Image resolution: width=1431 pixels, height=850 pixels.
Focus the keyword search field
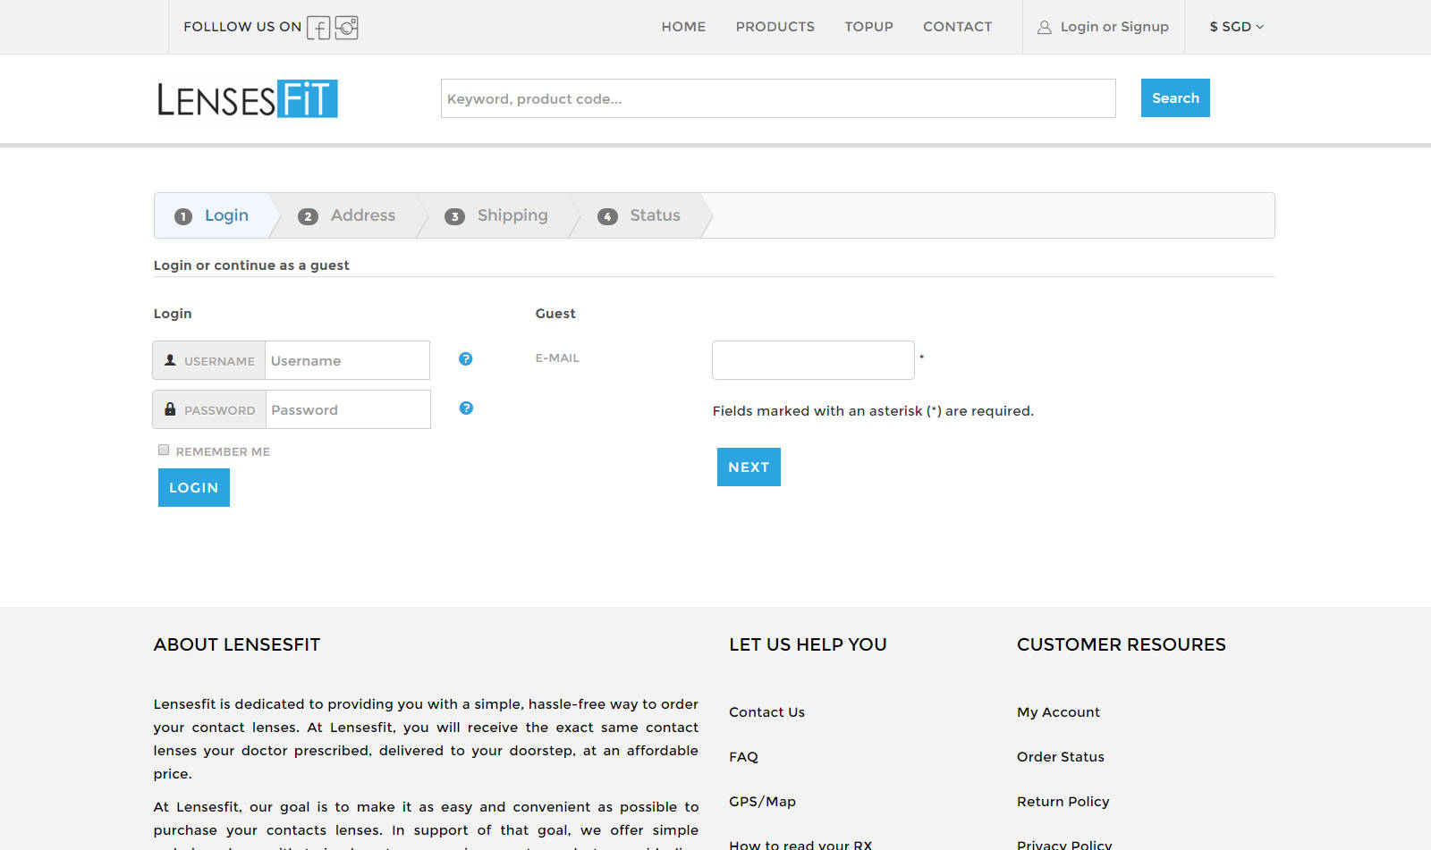point(777,98)
